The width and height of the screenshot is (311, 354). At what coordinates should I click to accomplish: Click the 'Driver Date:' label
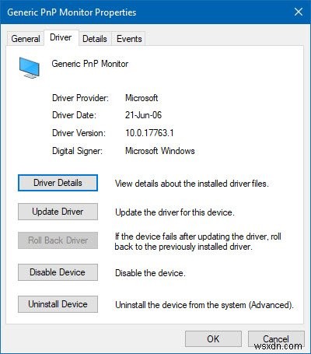[x=74, y=115]
